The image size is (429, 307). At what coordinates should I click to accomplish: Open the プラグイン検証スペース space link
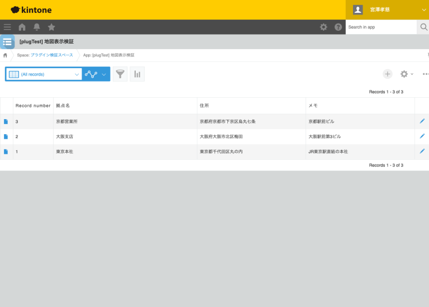pyautogui.click(x=51, y=55)
